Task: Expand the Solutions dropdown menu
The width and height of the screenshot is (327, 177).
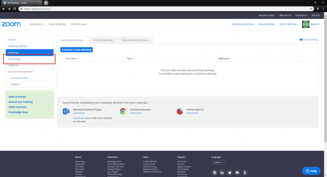Action: 36,24
